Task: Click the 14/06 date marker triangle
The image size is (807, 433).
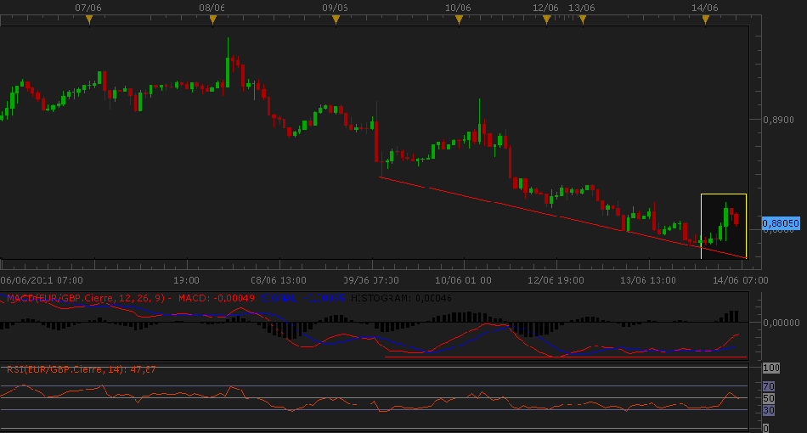Action: pos(705,19)
